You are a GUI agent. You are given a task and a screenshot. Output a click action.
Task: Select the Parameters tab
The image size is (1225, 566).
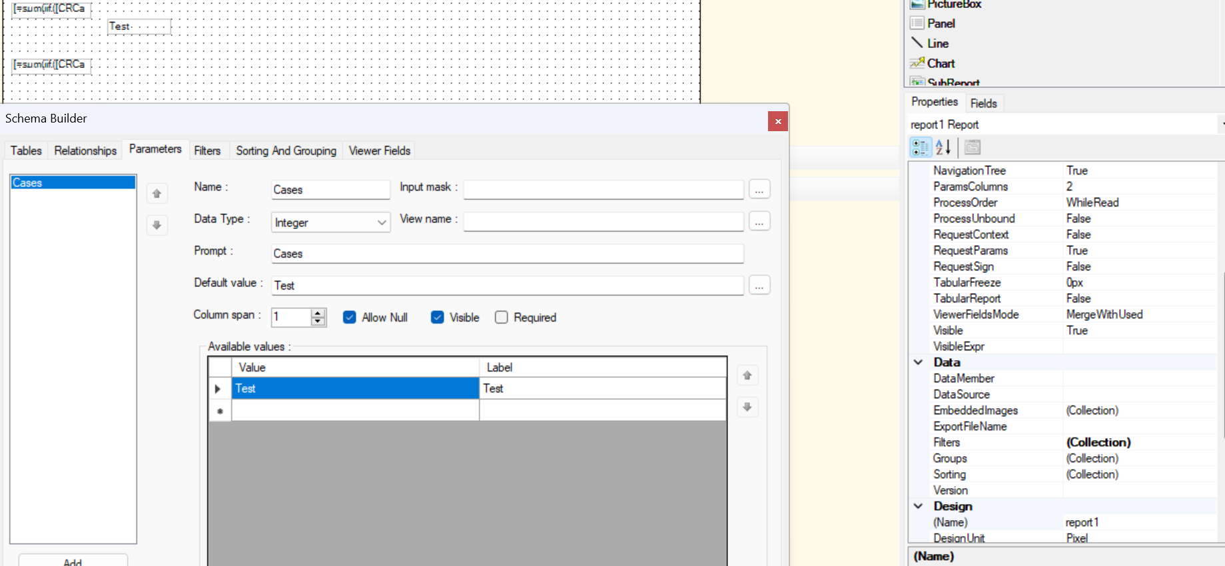155,149
